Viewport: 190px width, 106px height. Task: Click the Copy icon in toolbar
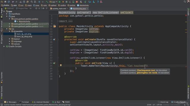pos(24,2)
